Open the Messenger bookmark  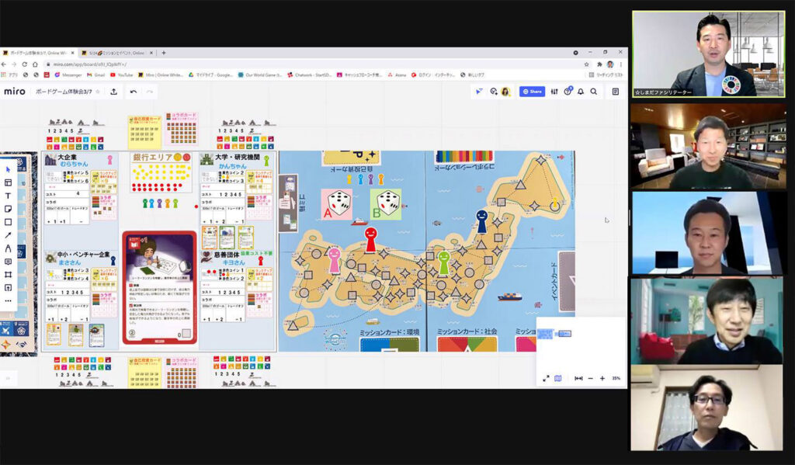pos(68,75)
